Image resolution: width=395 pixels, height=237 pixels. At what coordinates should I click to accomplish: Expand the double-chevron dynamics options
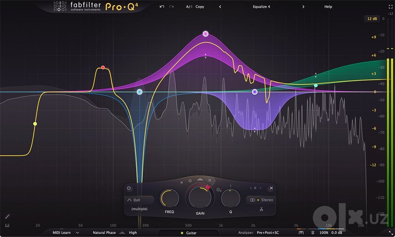point(210,180)
